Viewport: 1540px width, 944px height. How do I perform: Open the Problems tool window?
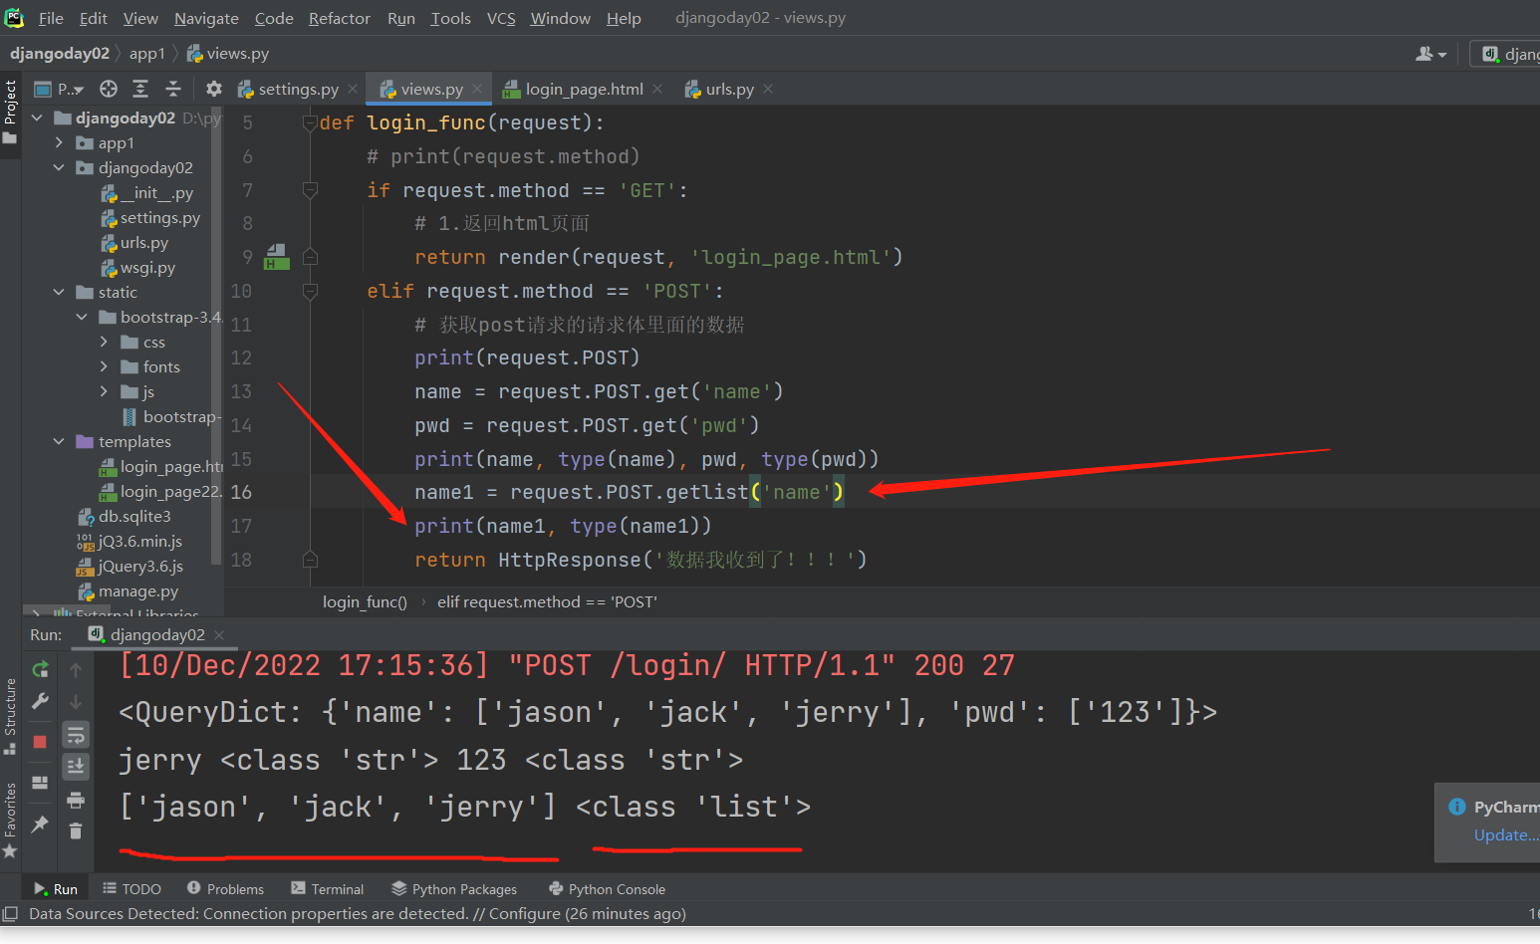coord(226,888)
